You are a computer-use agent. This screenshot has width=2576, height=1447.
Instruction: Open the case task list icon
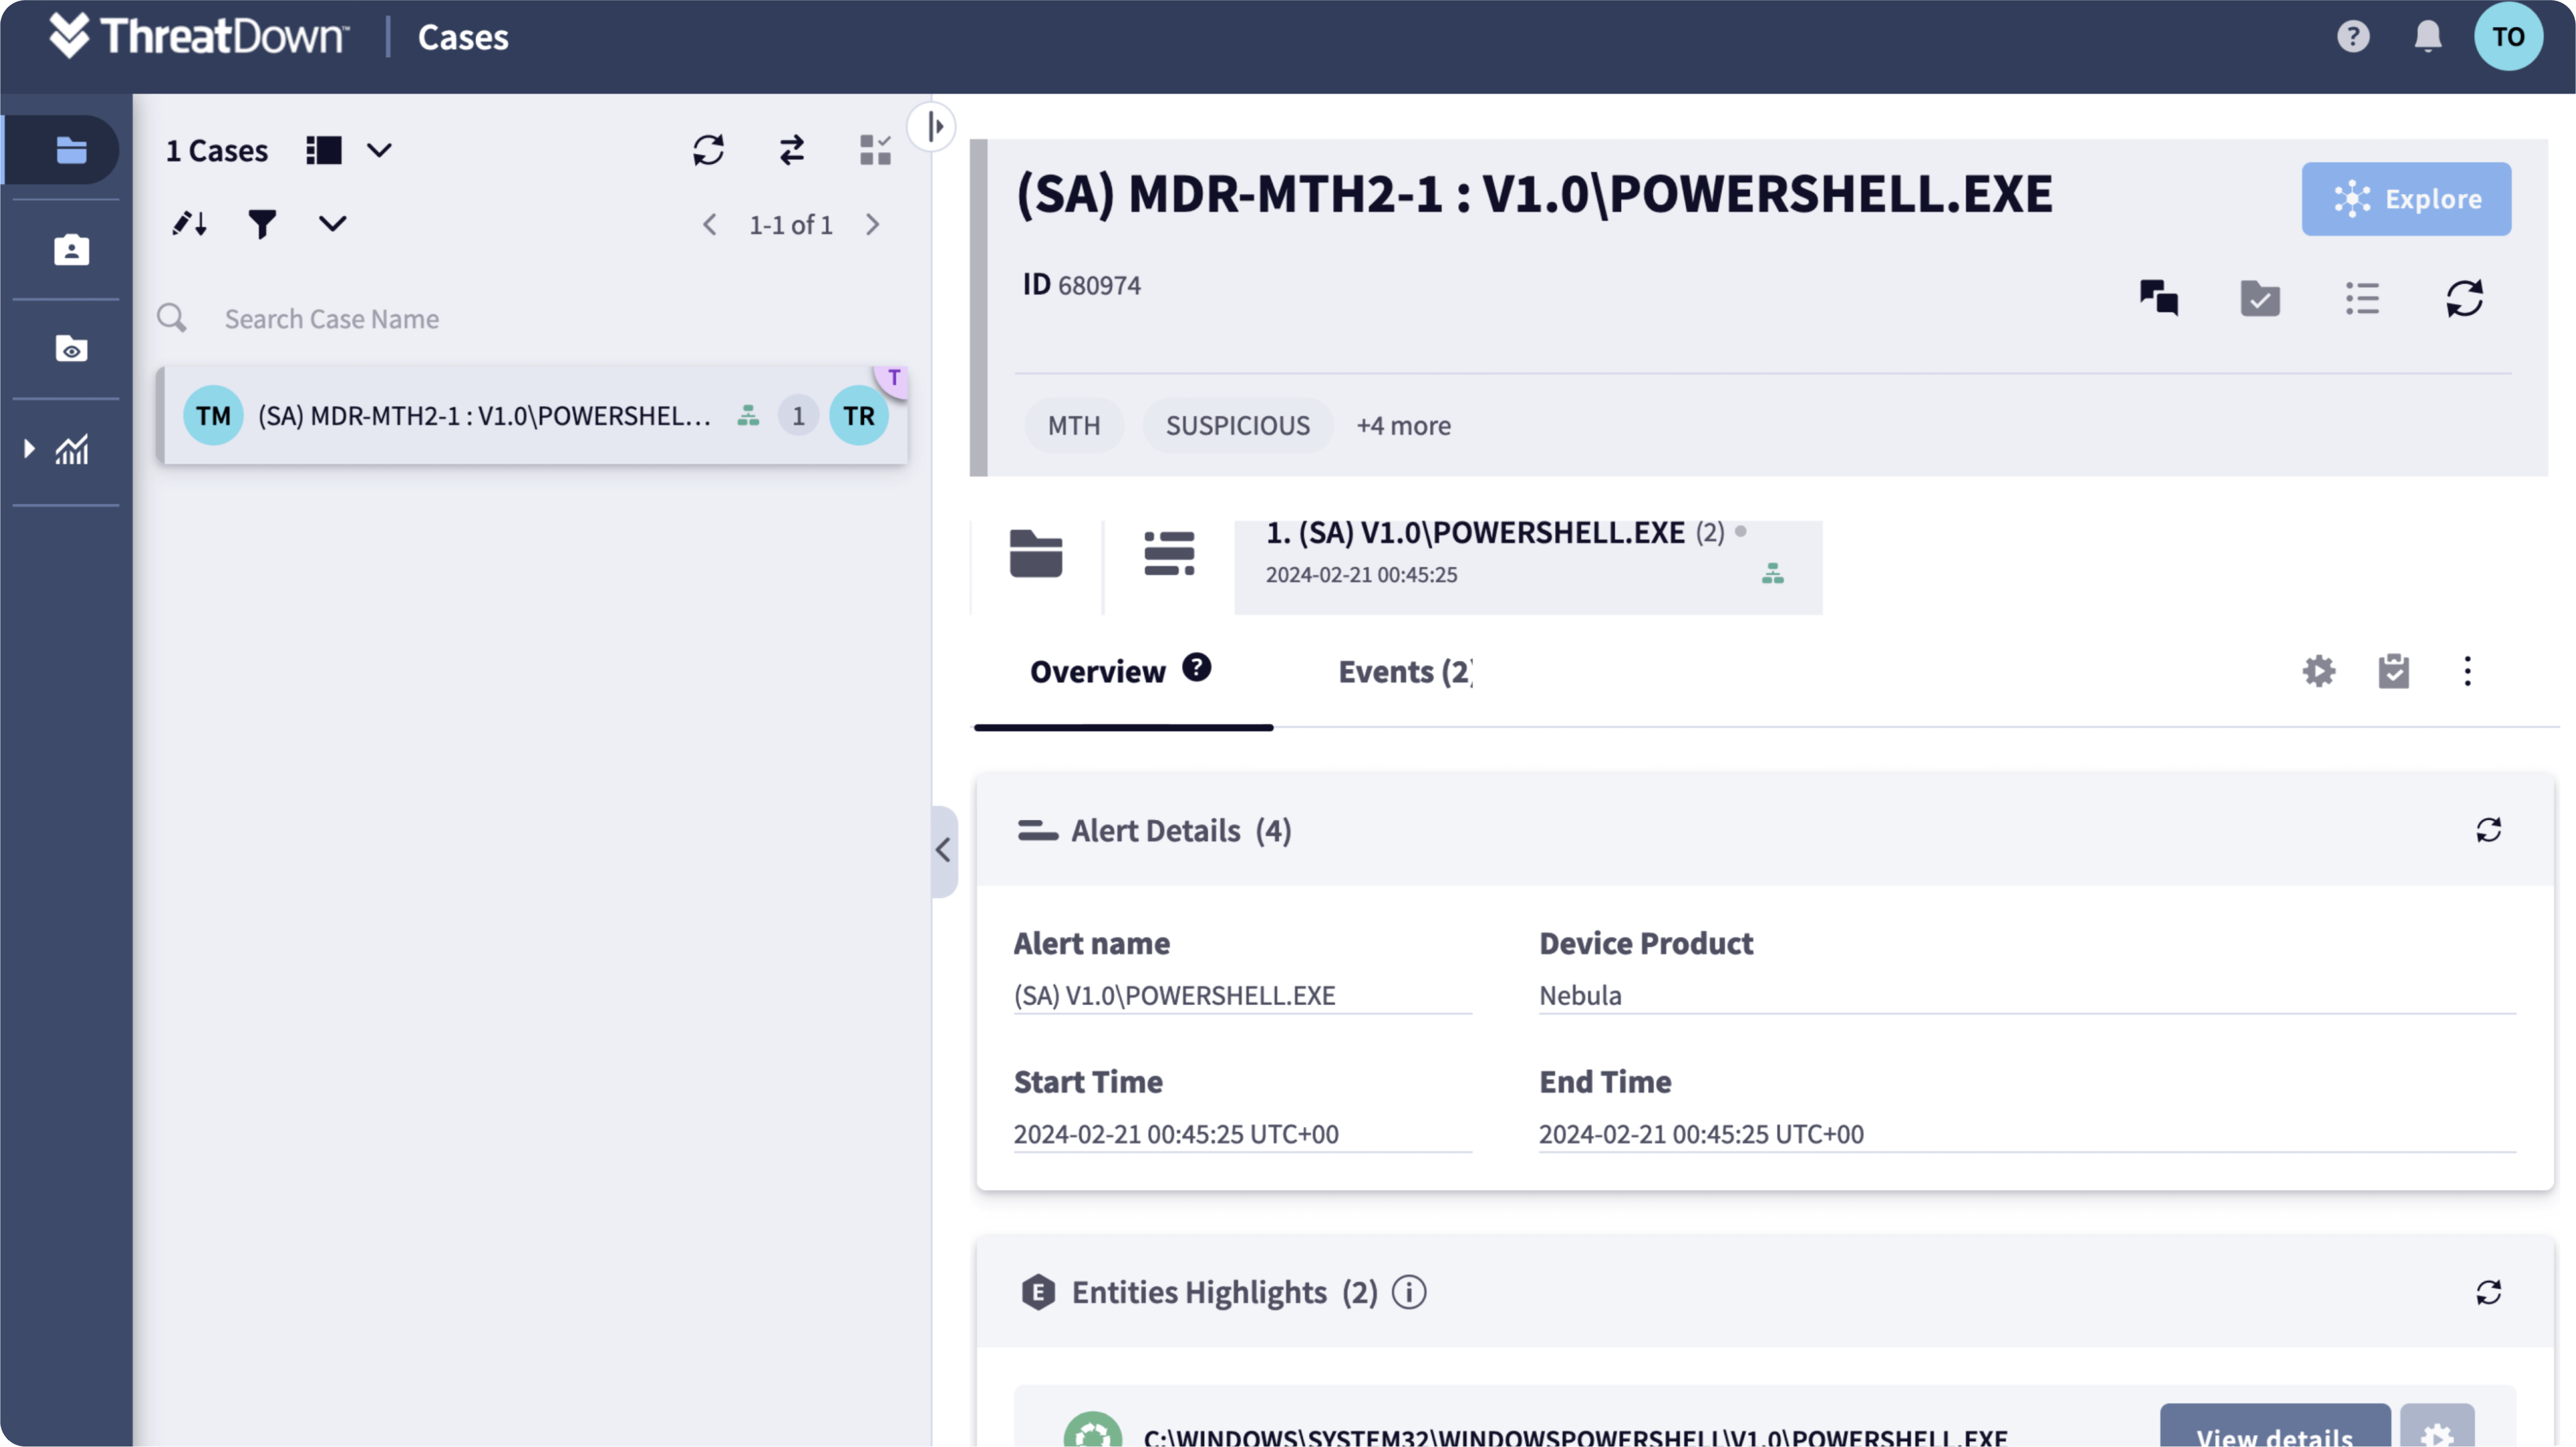[2362, 298]
